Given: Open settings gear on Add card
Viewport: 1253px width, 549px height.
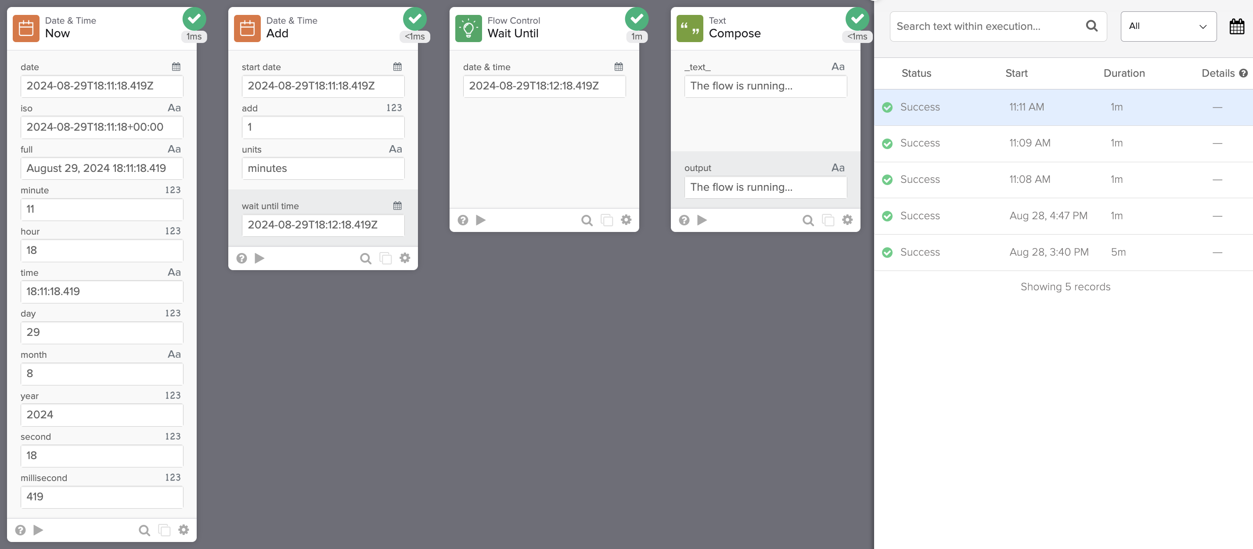Looking at the screenshot, I should pyautogui.click(x=405, y=258).
